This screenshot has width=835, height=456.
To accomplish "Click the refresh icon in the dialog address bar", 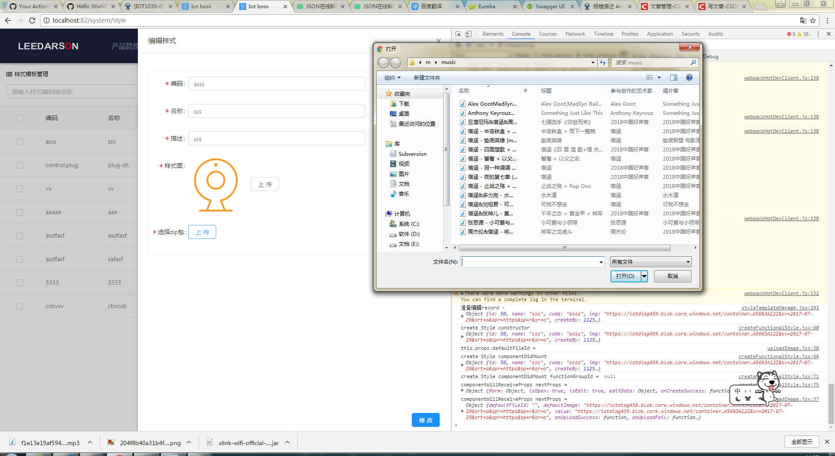I will click(603, 62).
